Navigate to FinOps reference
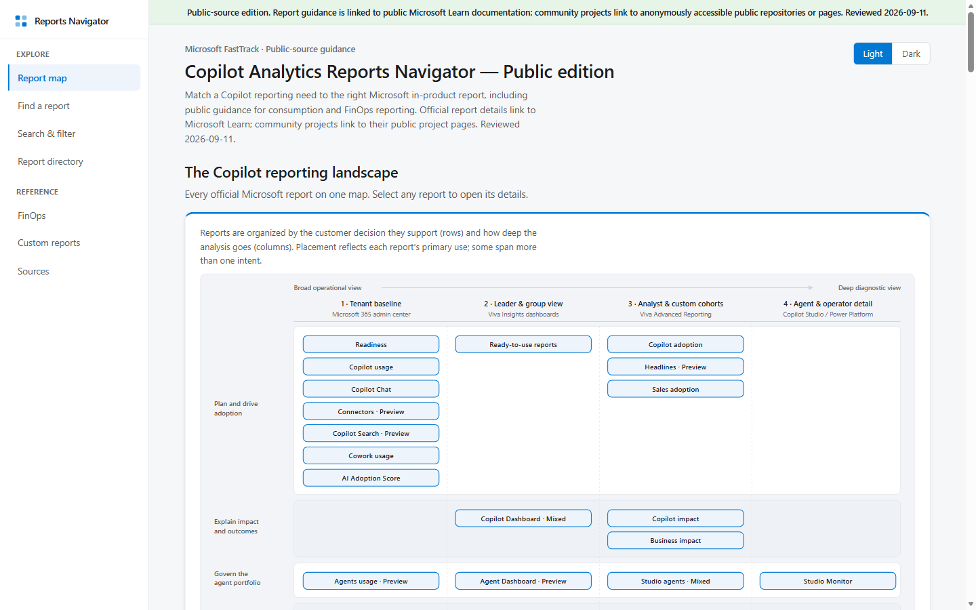This screenshot has height=610, width=976. [x=75, y=216]
